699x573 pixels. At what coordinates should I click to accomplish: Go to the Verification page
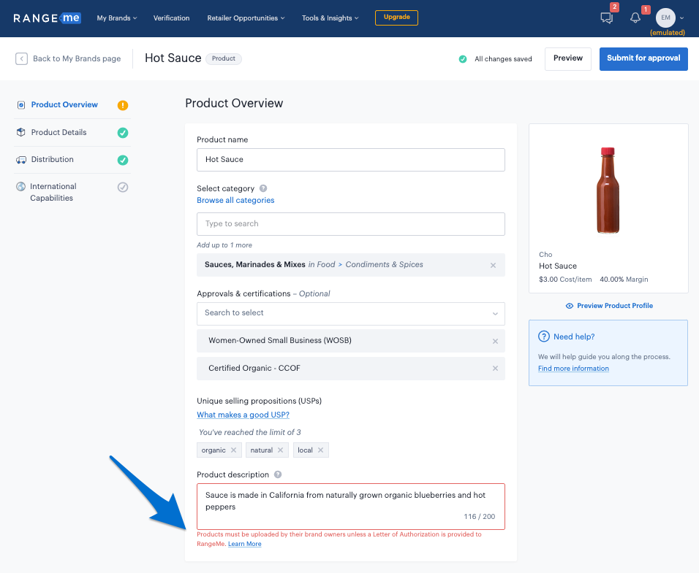point(171,18)
